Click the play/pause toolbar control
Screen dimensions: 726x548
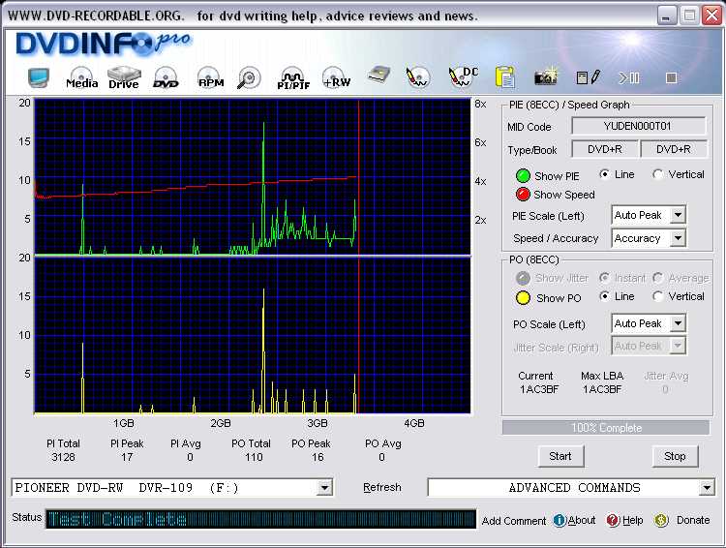coord(629,77)
